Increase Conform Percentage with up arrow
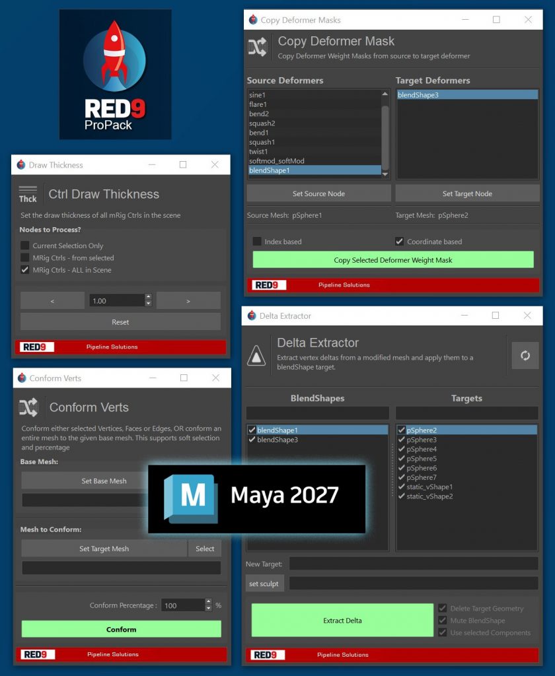The height and width of the screenshot is (676, 555). coord(208,602)
